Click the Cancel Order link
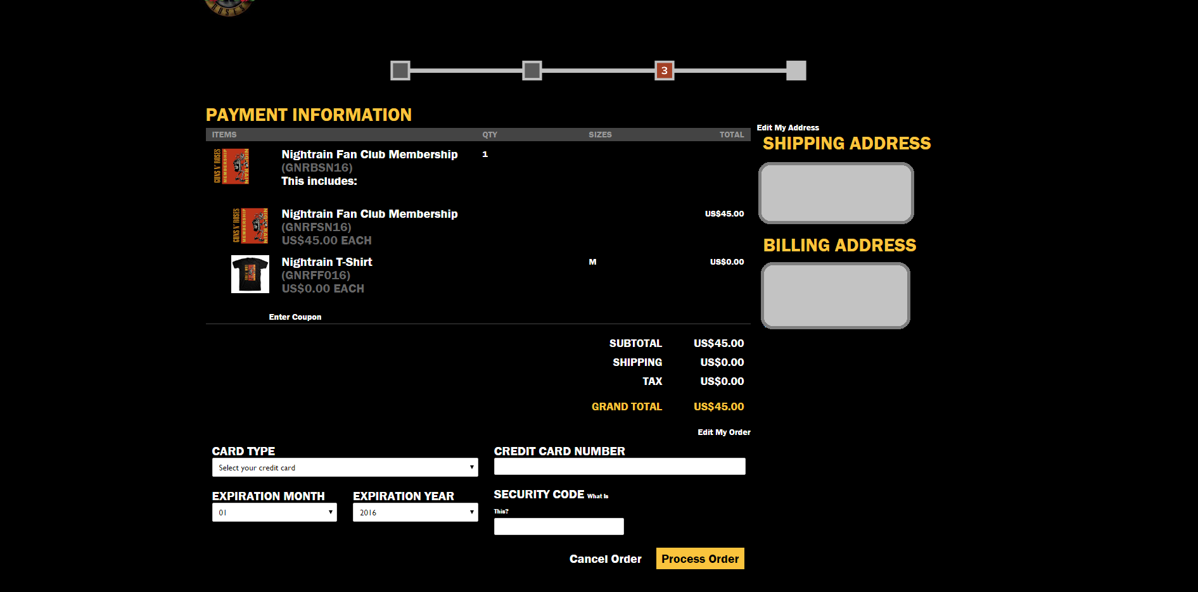Viewport: 1198px width, 592px height. [606, 559]
